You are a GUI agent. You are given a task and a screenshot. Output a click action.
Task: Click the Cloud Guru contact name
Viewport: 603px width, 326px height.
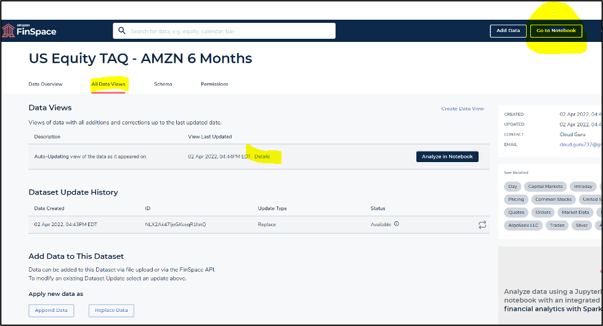tap(572, 134)
